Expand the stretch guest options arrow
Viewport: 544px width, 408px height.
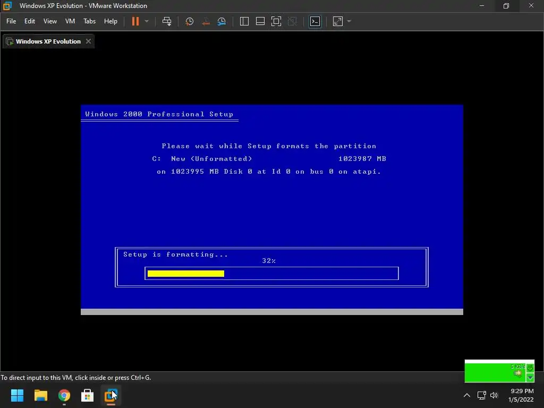[x=349, y=21]
